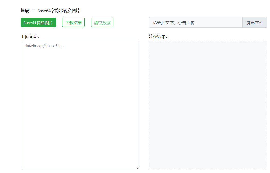Focus the Base64 upload text area

click(x=80, y=103)
